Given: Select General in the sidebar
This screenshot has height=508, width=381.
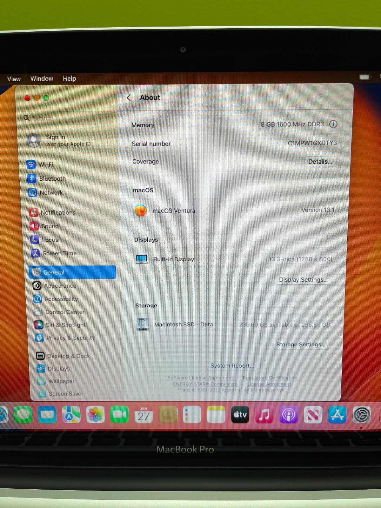Looking at the screenshot, I should 72,272.
